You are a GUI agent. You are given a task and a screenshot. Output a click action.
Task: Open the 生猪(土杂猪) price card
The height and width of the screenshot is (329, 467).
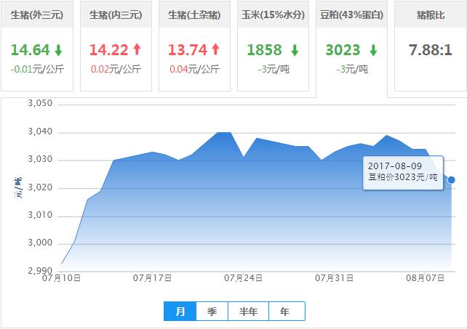[194, 46]
